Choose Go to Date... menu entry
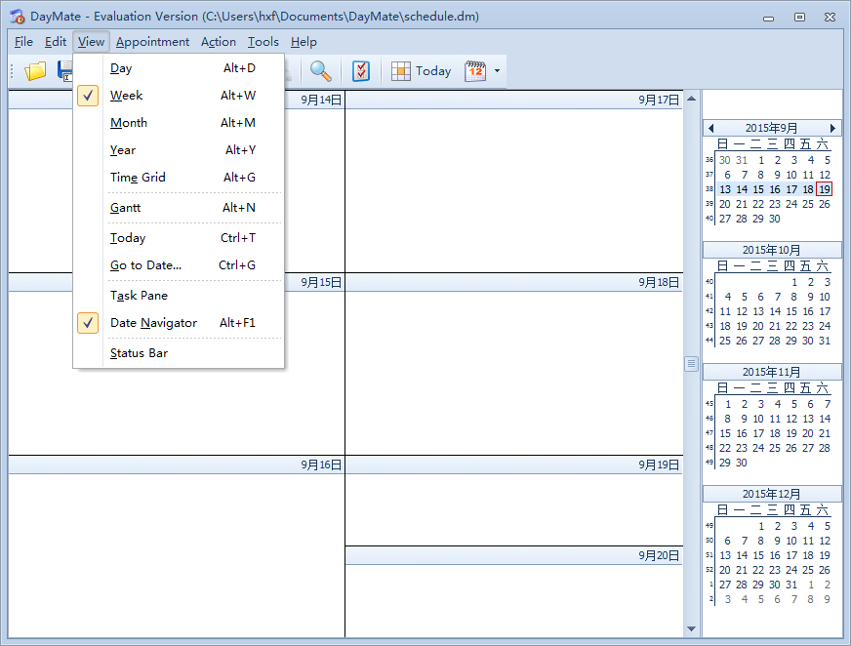 (x=145, y=265)
